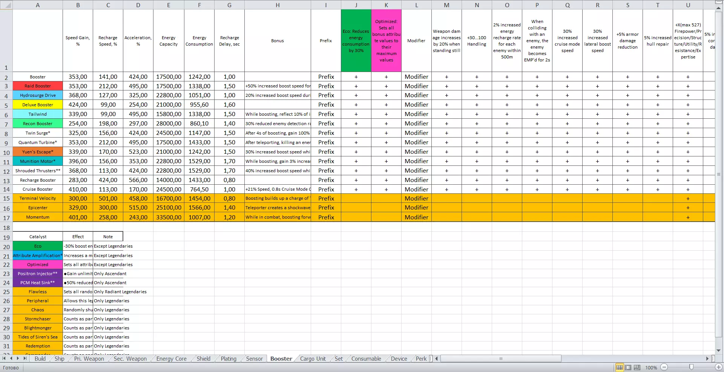The image size is (724, 372).
Task: Select the Terminal Velocity cell
Action: 38,199
